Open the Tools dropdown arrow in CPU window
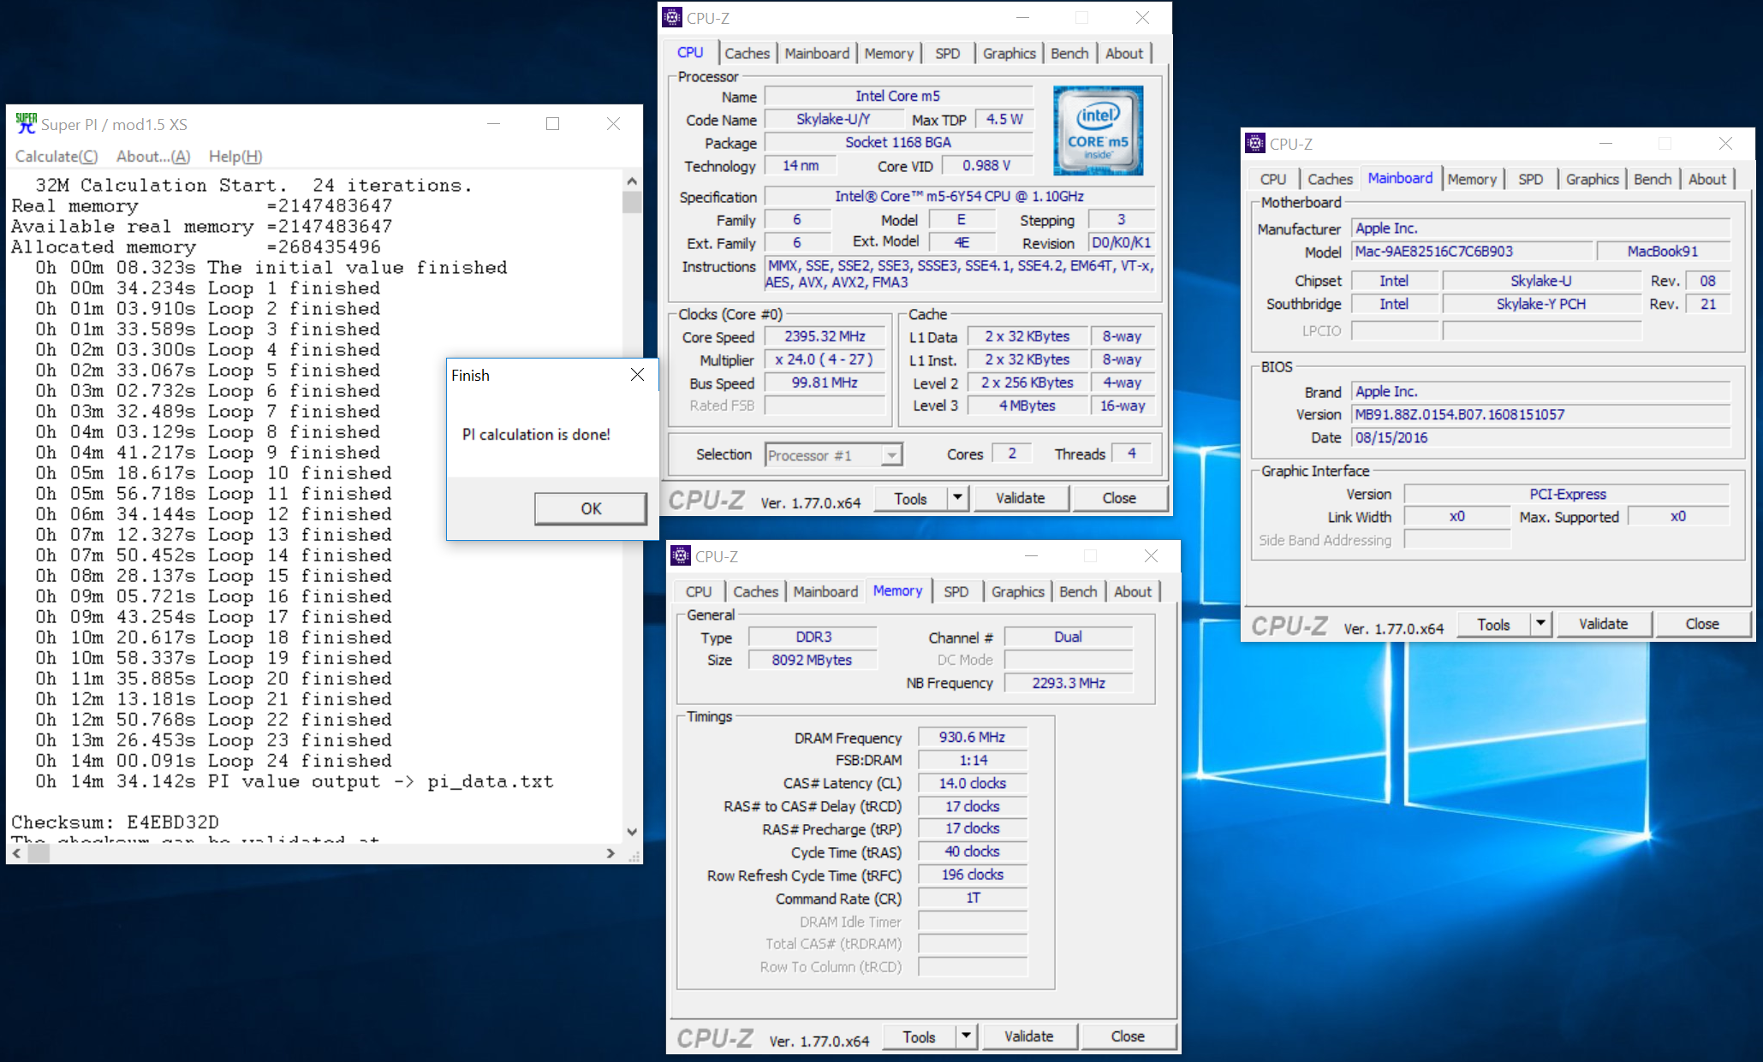Viewport: 1763px width, 1062px height. point(958,498)
